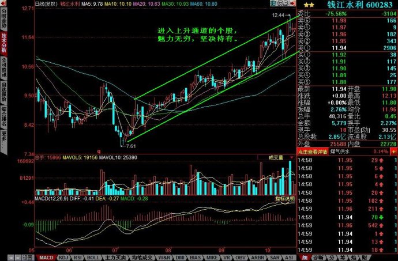Open the 日线(复权) period selector
The width and height of the screenshot is (398, 261).
pos(46,4)
